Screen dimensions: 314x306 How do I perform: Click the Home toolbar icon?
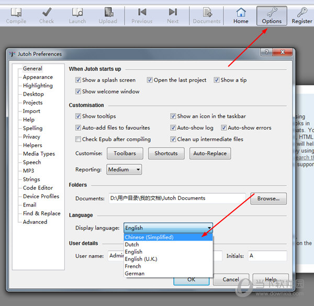click(x=241, y=16)
